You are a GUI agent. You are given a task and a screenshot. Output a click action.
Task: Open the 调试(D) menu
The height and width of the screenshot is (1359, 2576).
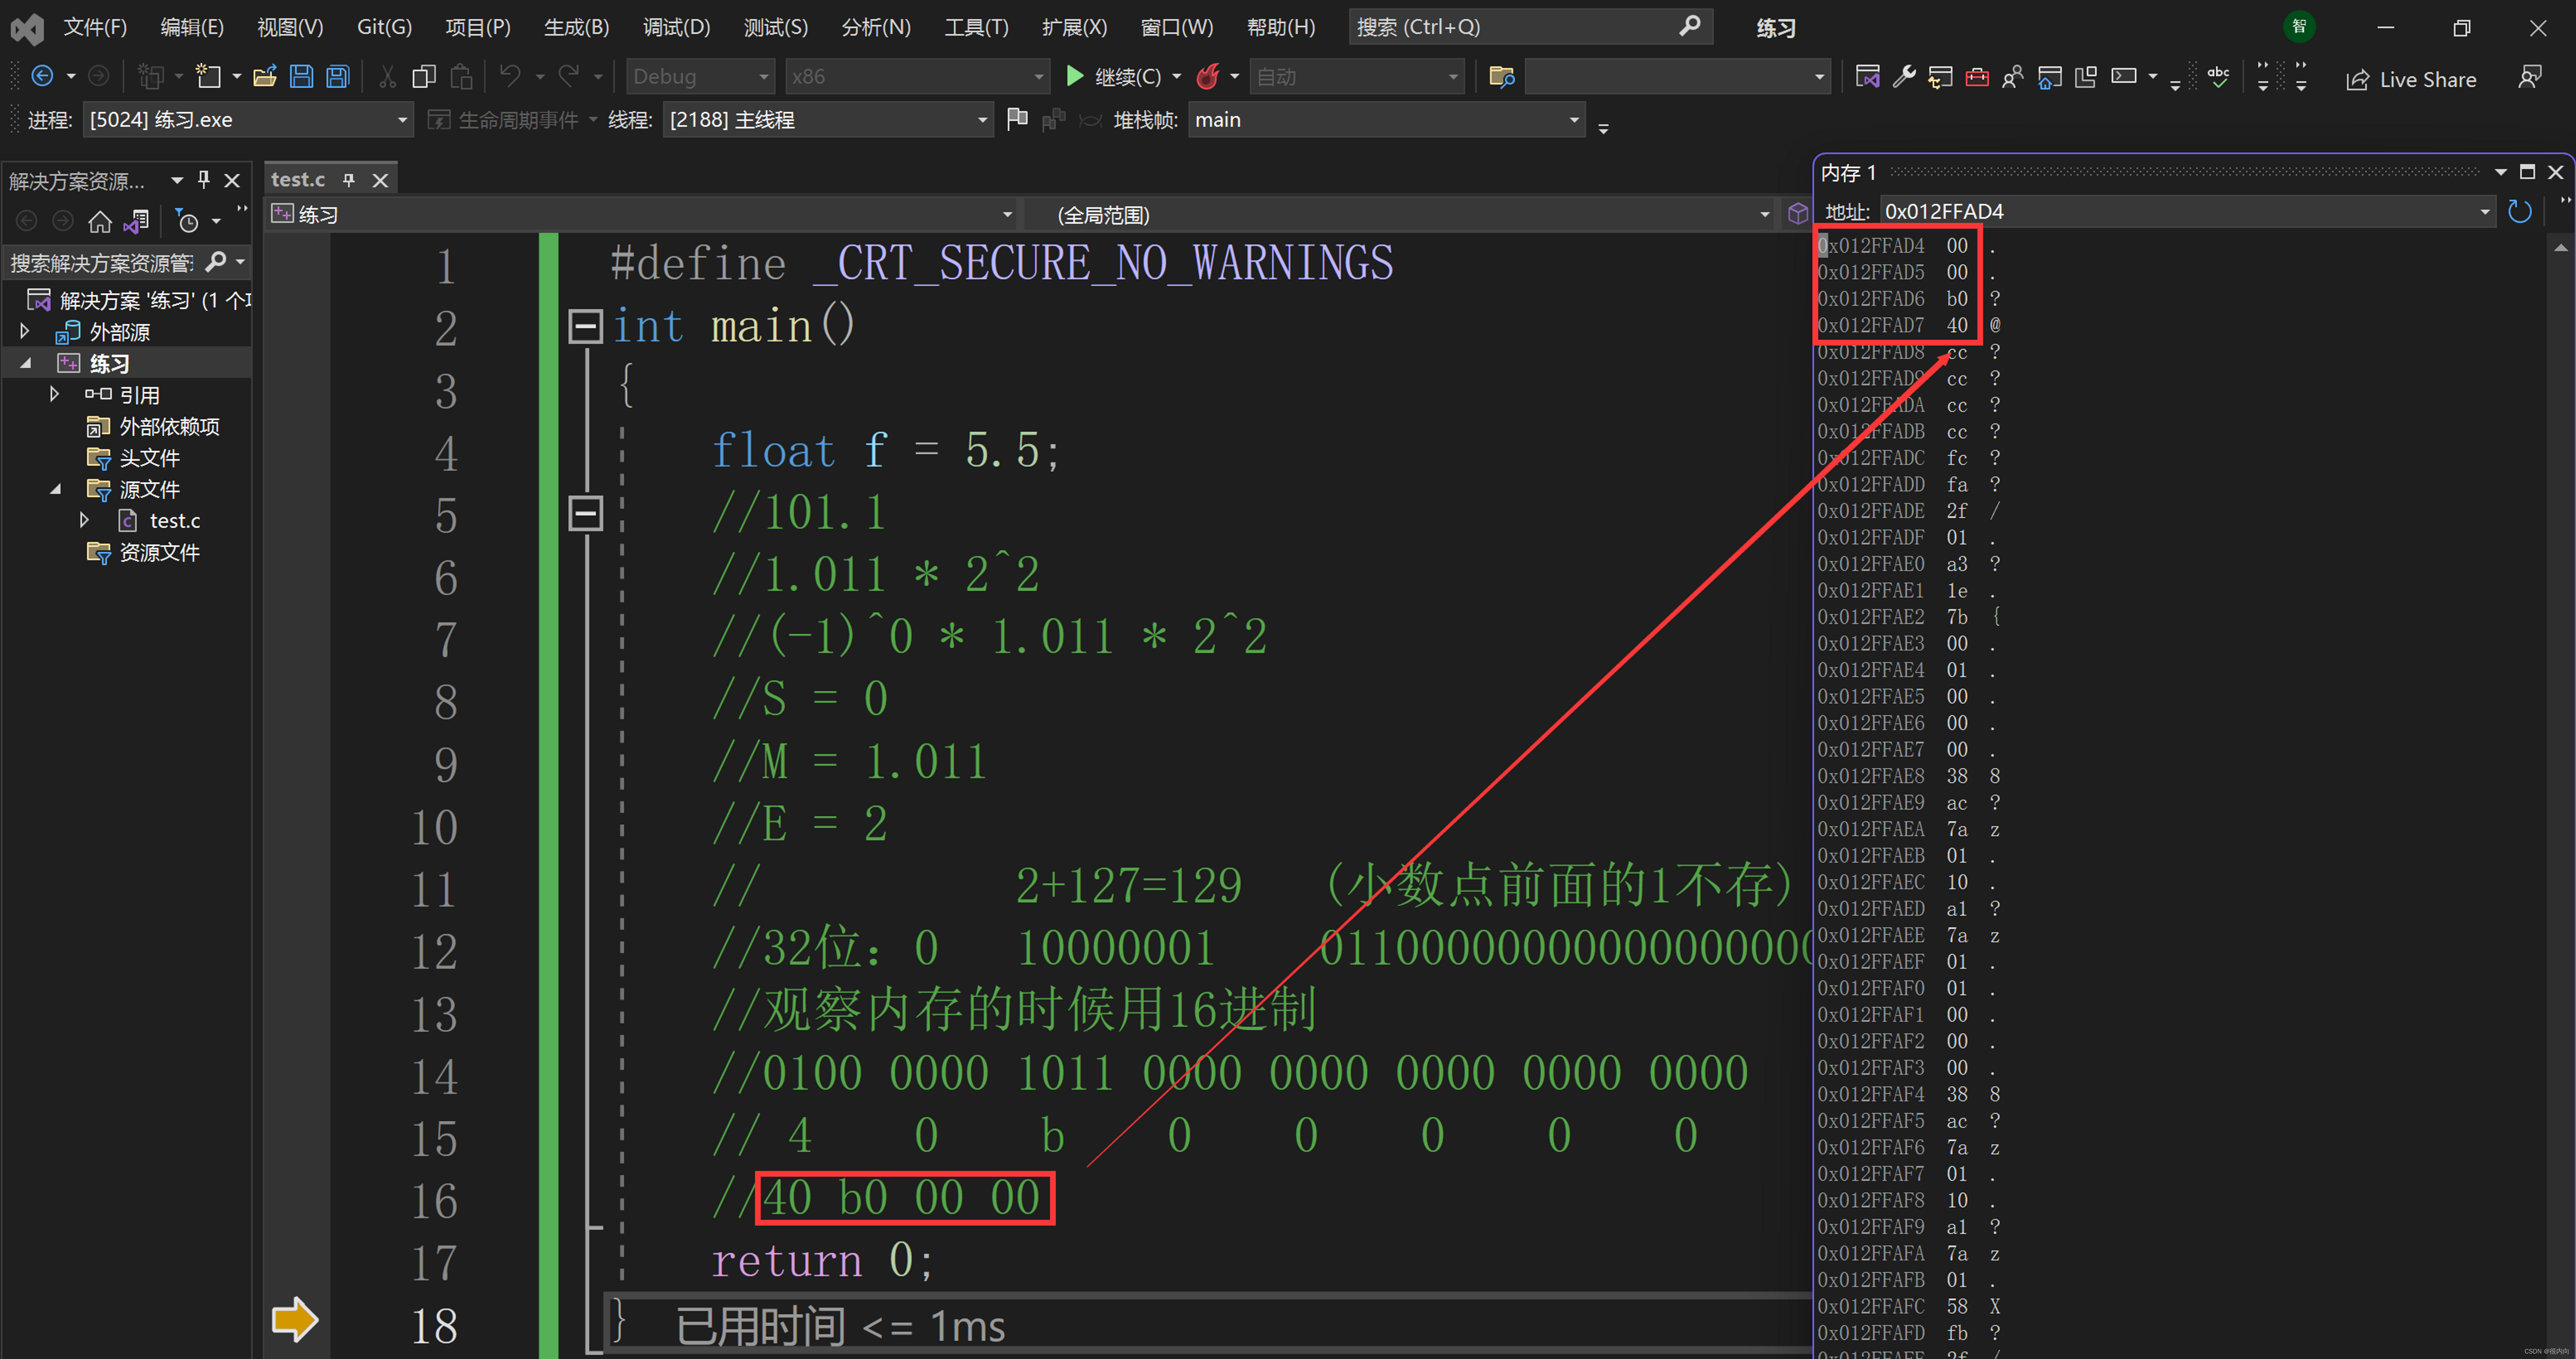pos(676,27)
